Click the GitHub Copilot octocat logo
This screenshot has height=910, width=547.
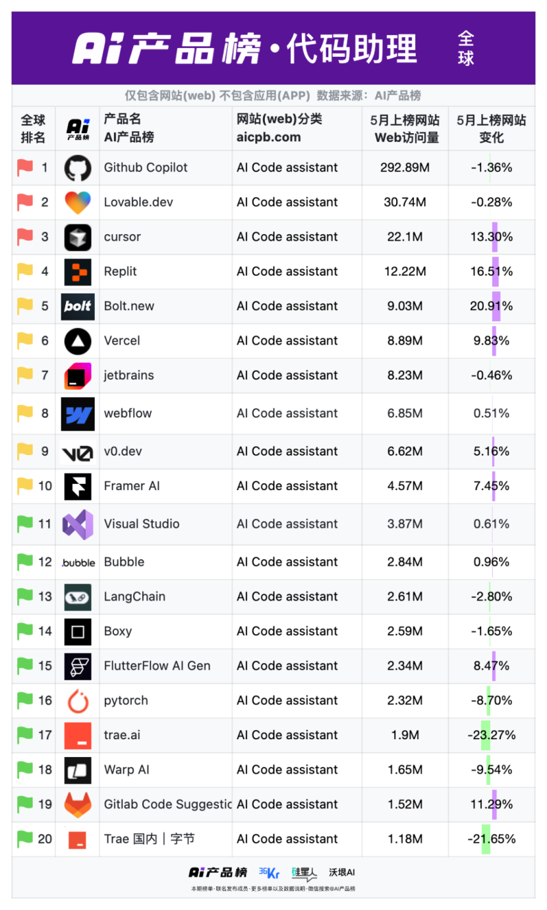[x=78, y=168]
